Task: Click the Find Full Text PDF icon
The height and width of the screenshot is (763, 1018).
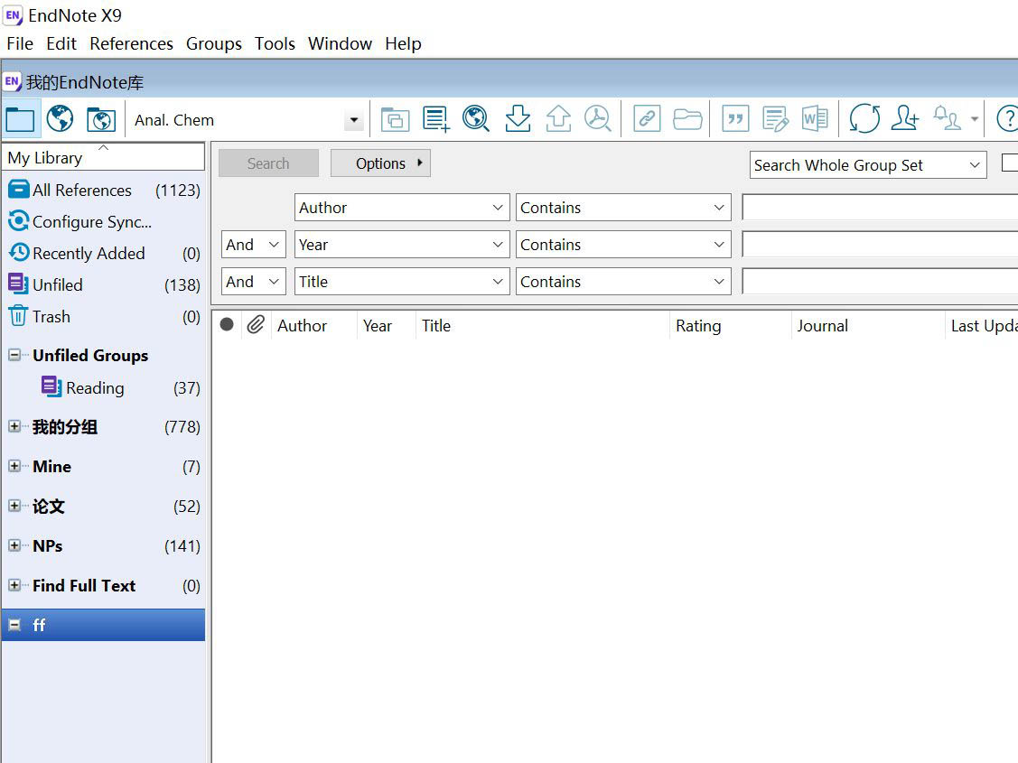Action: [597, 119]
